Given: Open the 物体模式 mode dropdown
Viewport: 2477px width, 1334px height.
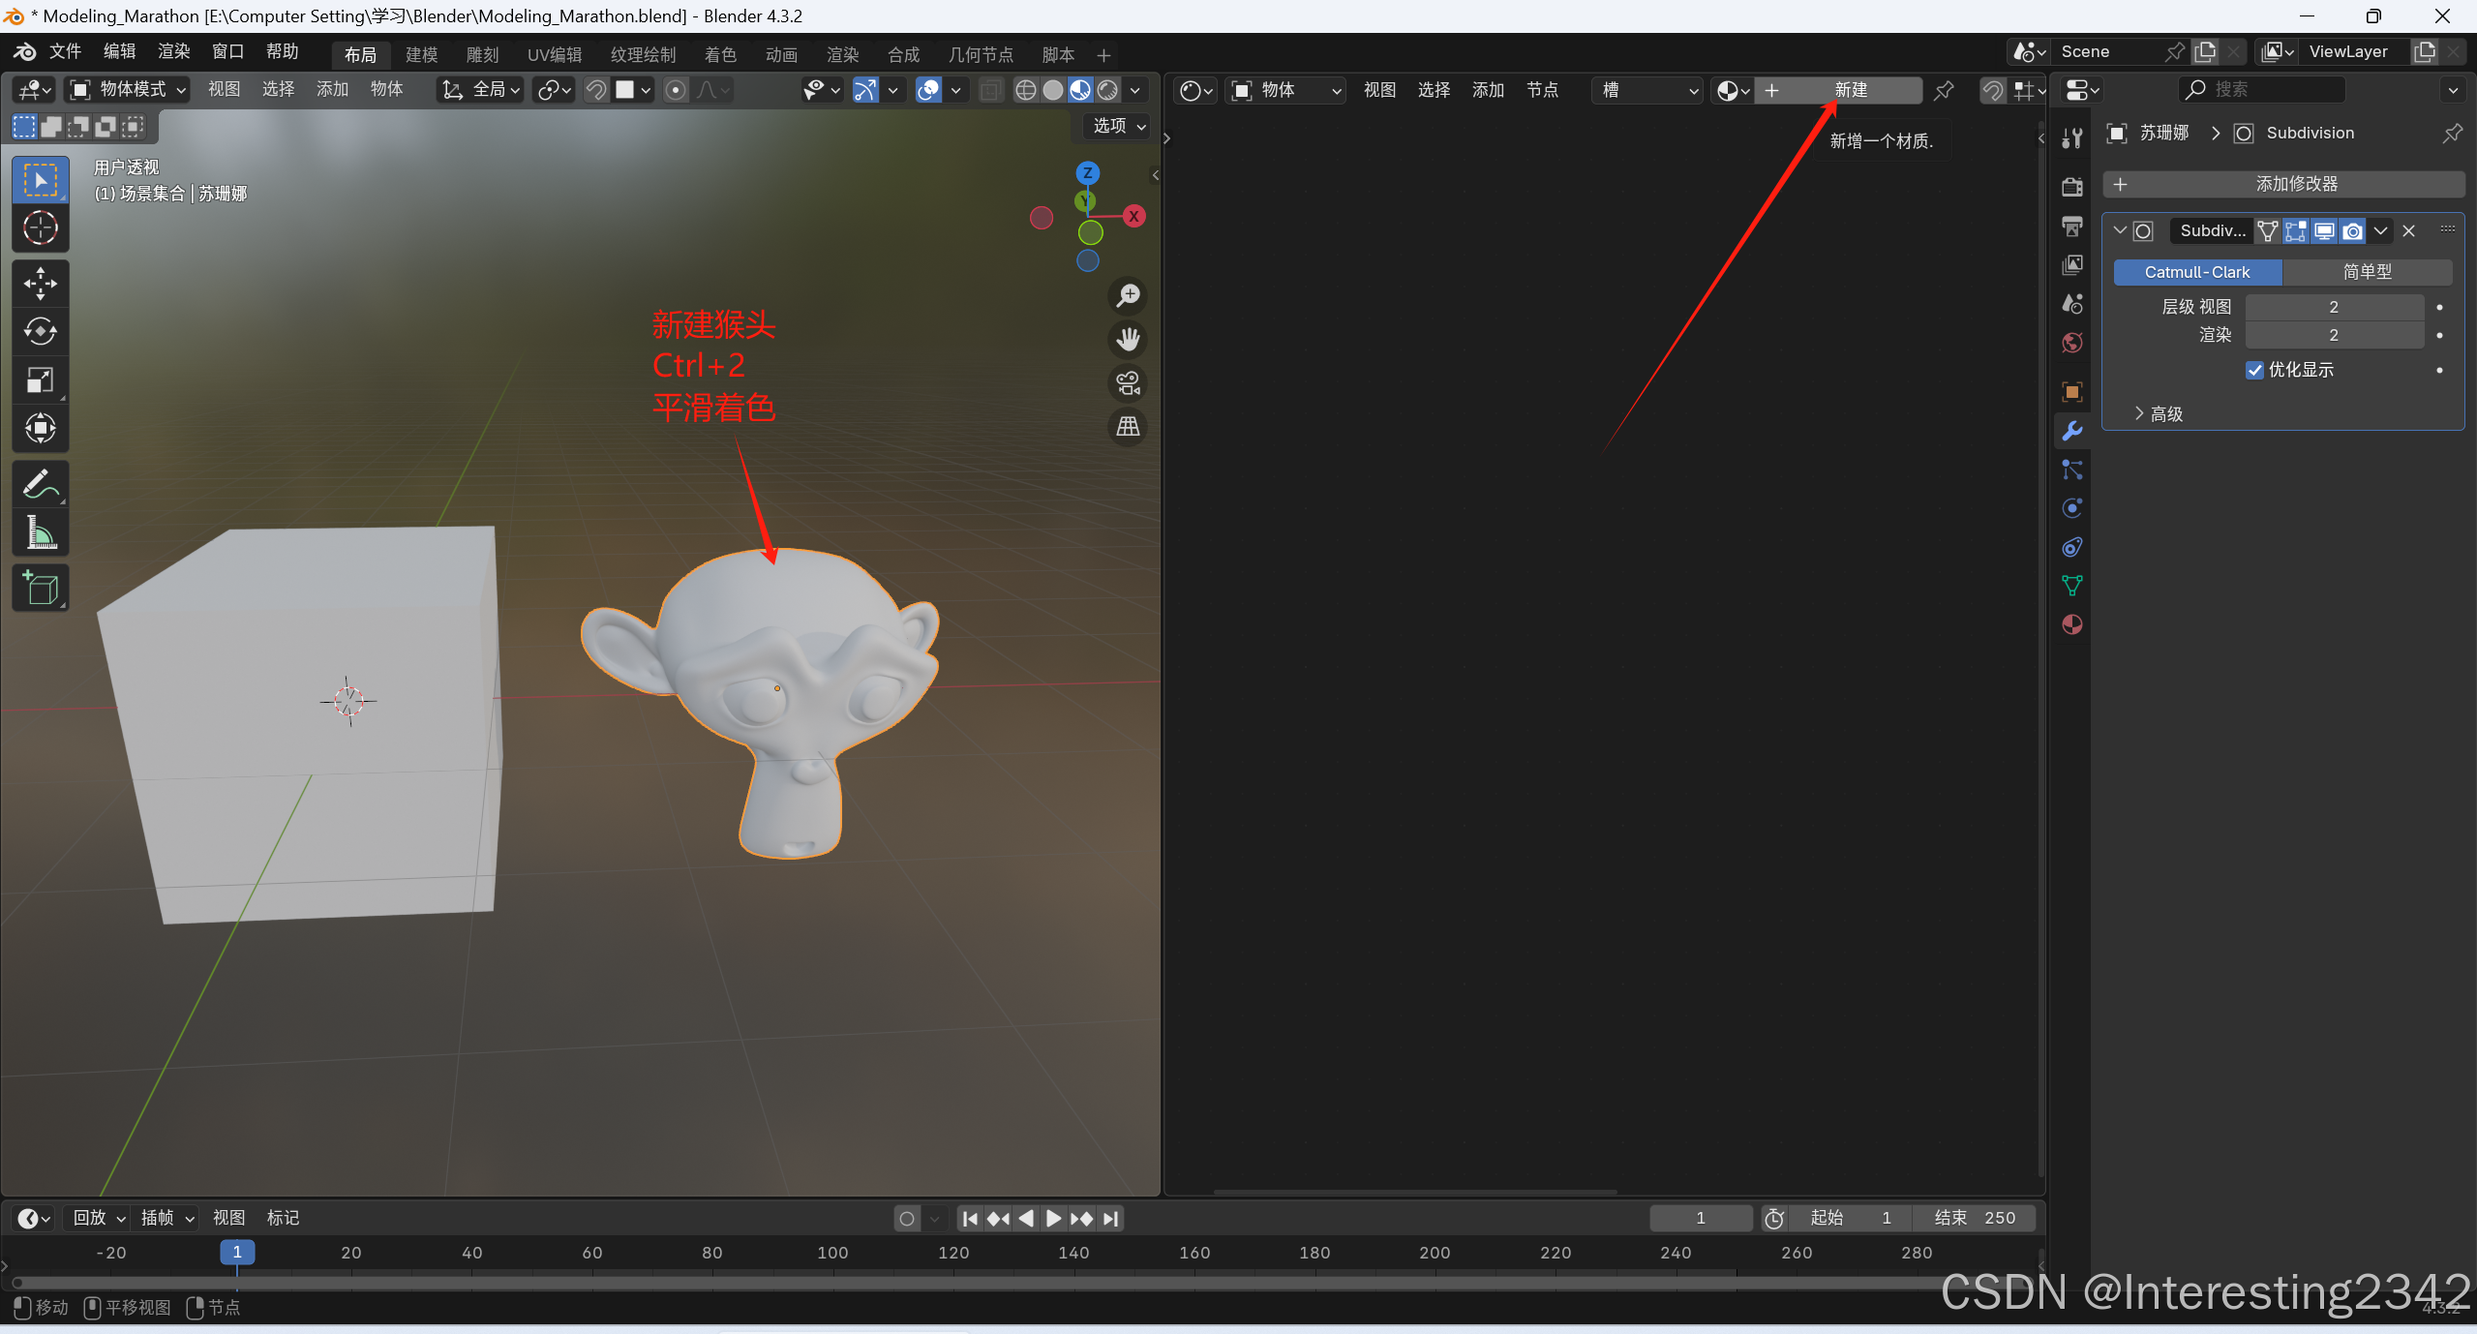Looking at the screenshot, I should tap(128, 90).
